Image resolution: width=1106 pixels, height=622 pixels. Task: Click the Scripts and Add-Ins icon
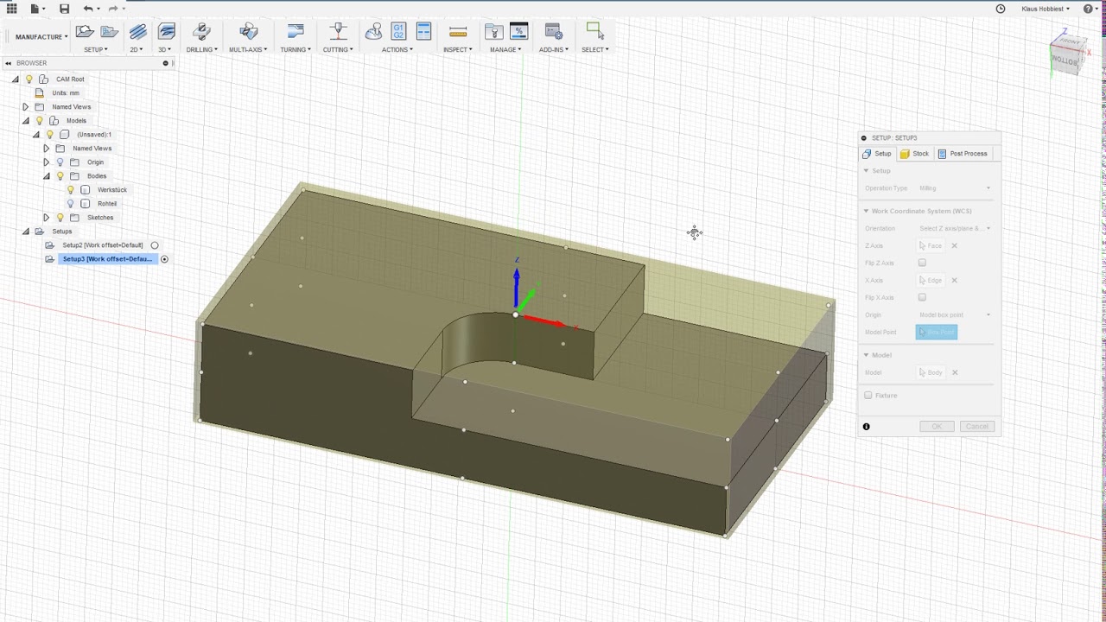tap(554, 32)
